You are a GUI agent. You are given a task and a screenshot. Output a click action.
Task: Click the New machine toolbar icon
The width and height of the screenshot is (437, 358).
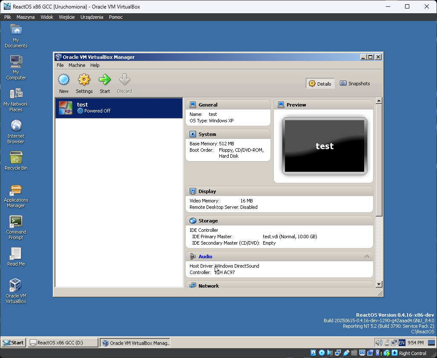tap(63, 79)
